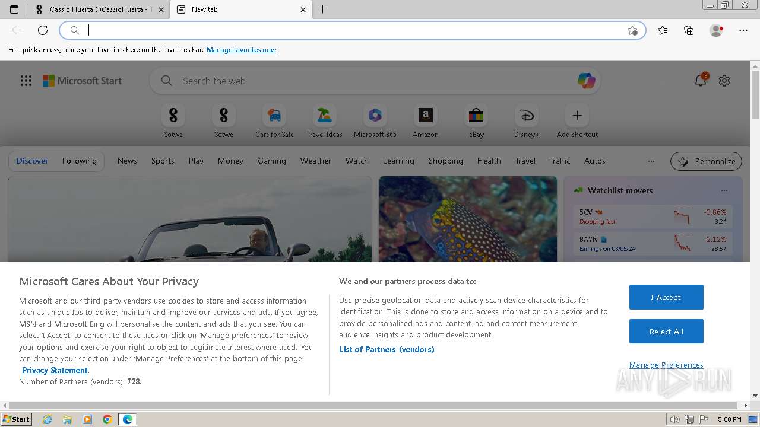Screen dimensions: 760x427
Task: Open the Health category
Action: point(489,161)
